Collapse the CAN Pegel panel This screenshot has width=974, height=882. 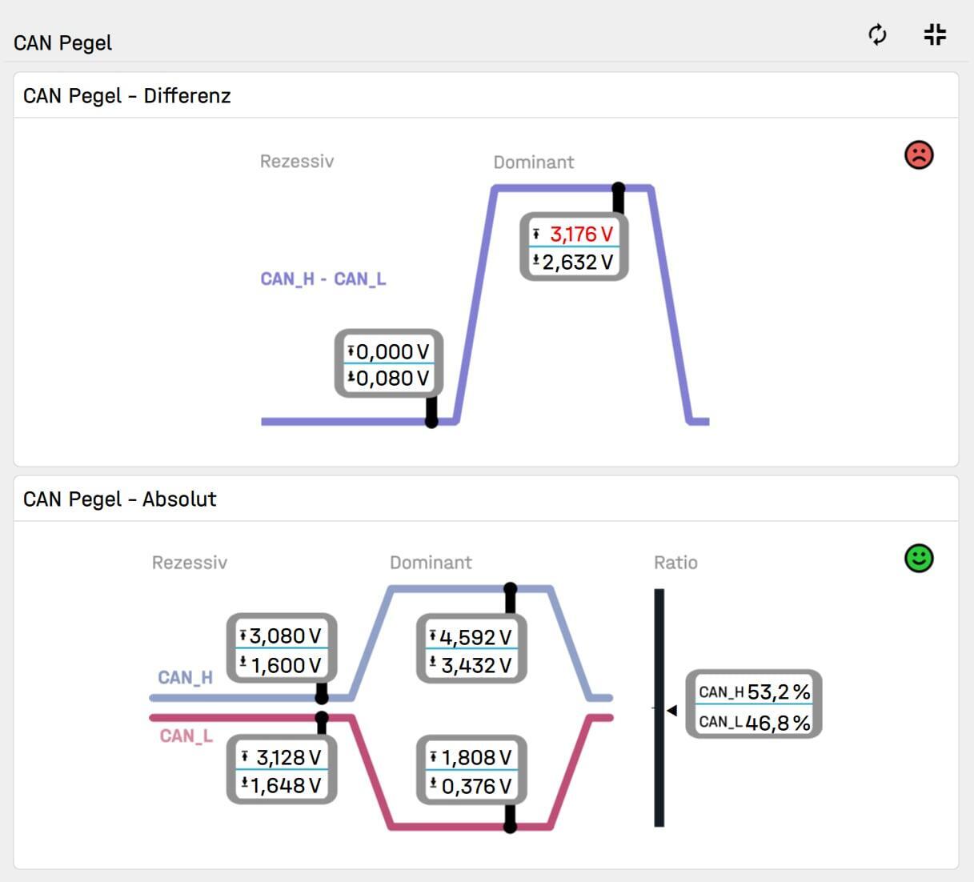coord(935,34)
